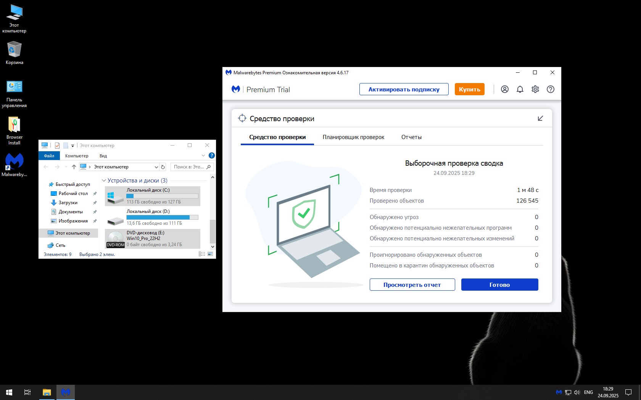The height and width of the screenshot is (400, 641).
Task: Select the Этот компьютер desktop icon
Action: (x=14, y=19)
